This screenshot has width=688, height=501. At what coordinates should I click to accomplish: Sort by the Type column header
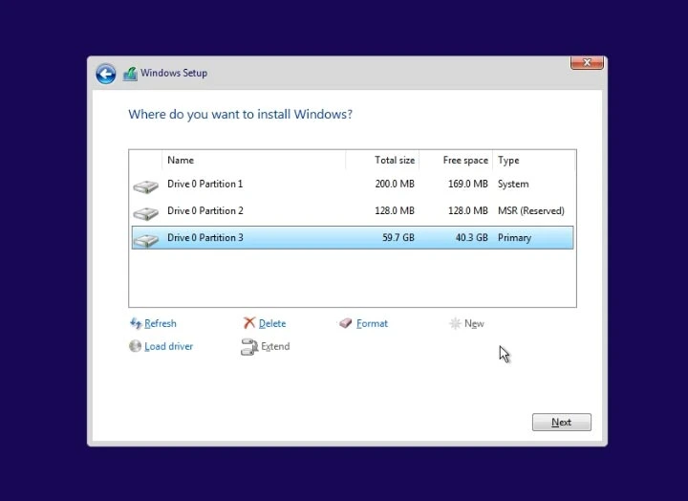coord(533,161)
